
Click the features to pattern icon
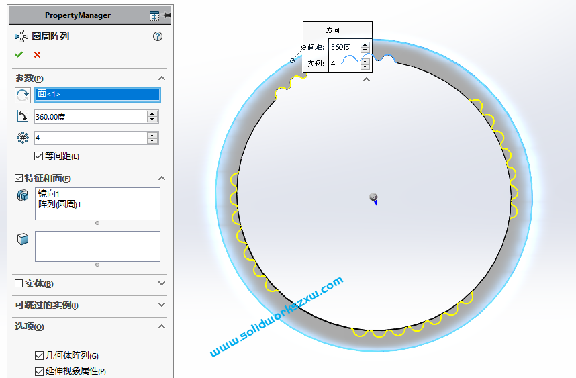click(23, 195)
